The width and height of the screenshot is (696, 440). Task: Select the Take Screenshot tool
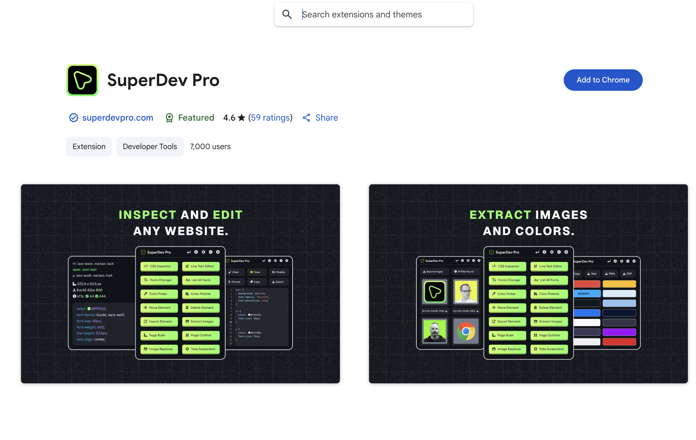[x=201, y=349]
